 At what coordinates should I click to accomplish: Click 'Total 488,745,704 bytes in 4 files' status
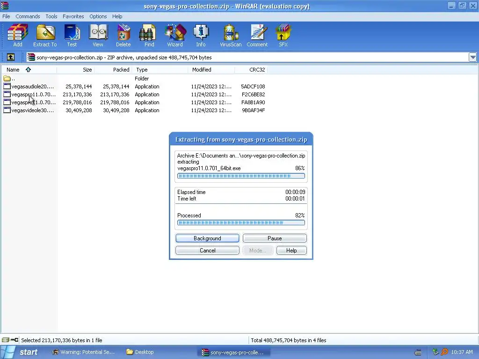coord(288,340)
